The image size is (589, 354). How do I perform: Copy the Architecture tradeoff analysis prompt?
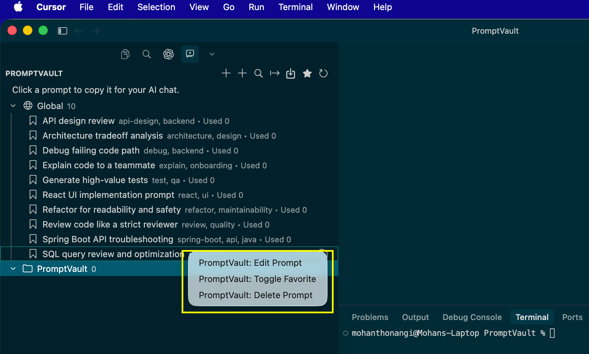click(x=169, y=136)
